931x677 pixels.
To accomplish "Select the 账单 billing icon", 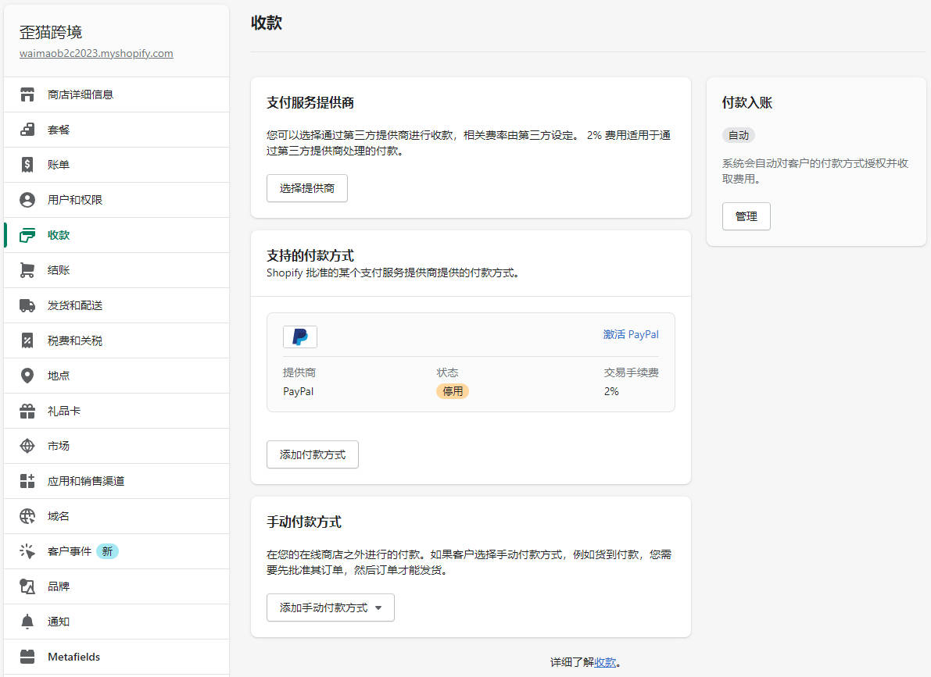I will tap(28, 164).
